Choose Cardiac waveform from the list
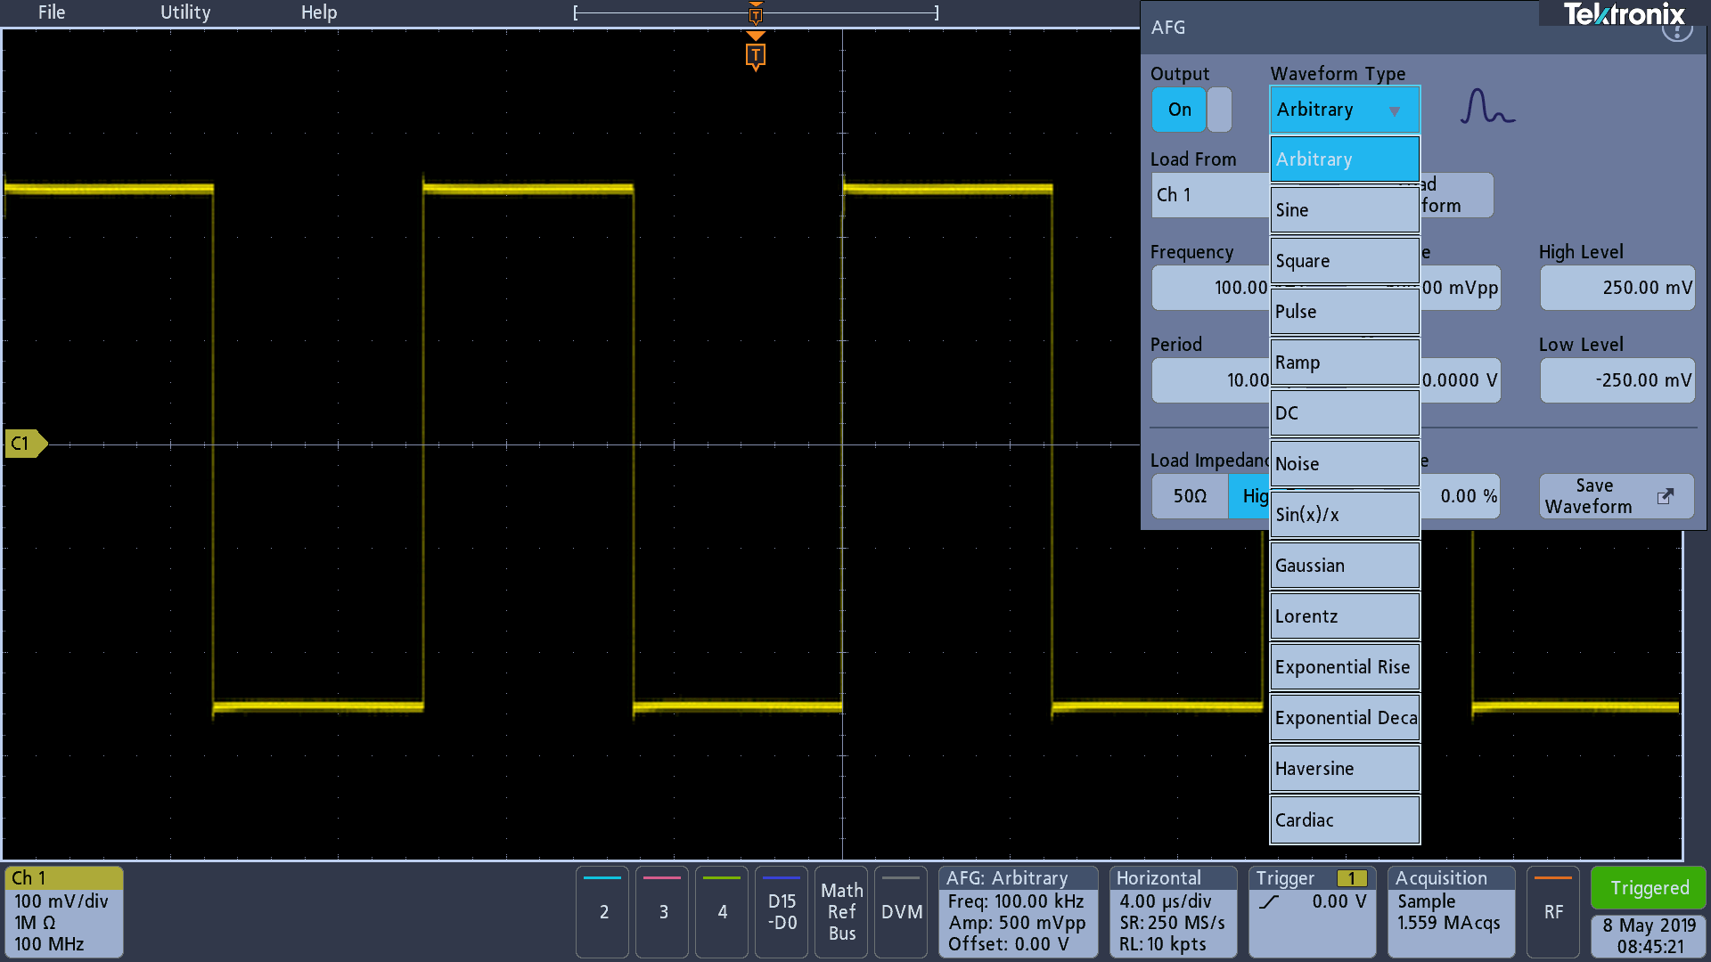This screenshot has width=1711, height=962. (x=1344, y=819)
